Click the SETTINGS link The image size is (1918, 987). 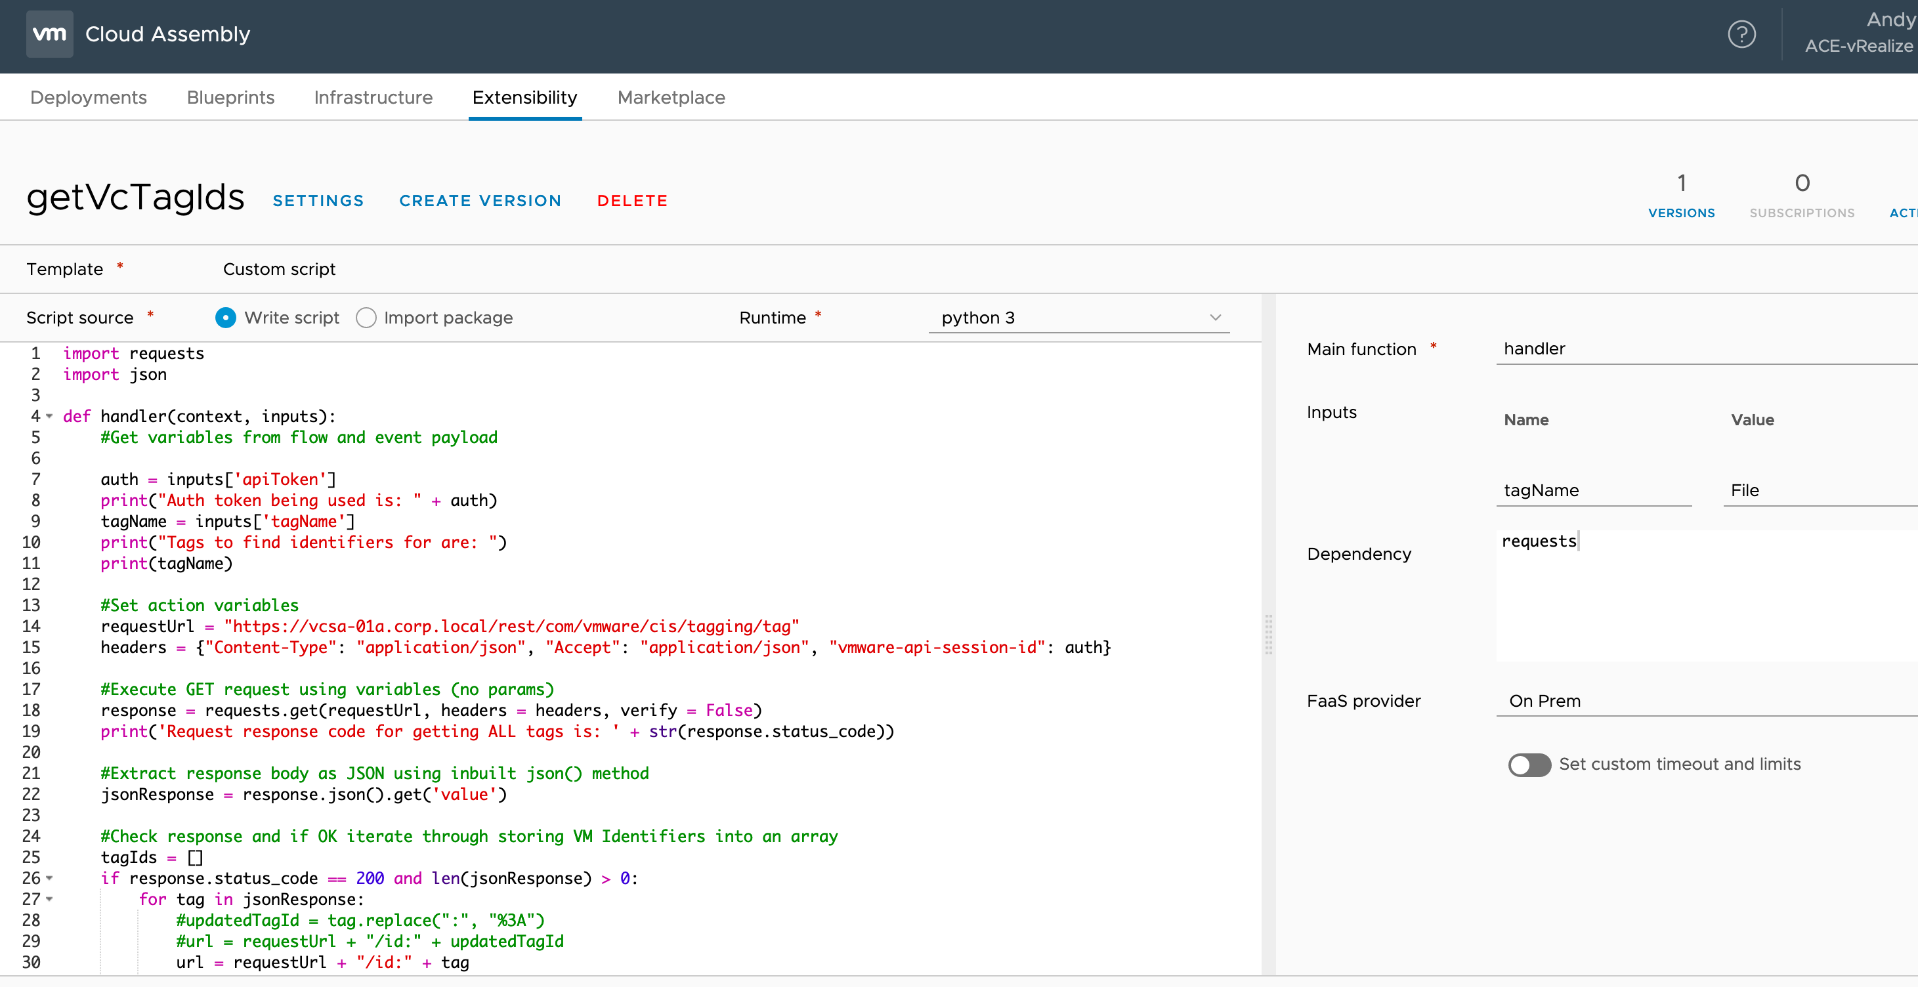[x=318, y=201]
